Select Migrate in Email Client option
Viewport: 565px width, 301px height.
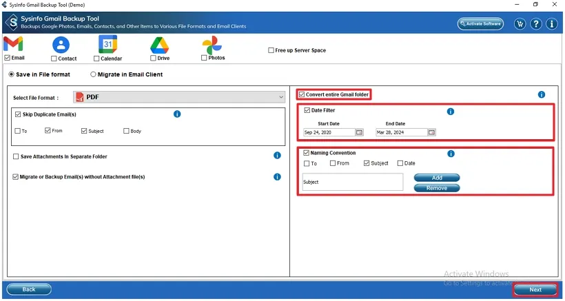(94, 74)
